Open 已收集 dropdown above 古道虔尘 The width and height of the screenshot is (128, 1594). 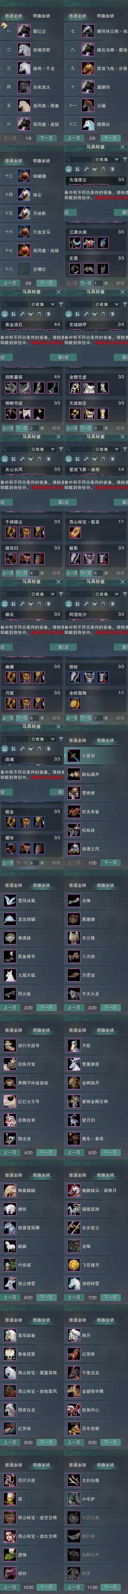coord(105,160)
